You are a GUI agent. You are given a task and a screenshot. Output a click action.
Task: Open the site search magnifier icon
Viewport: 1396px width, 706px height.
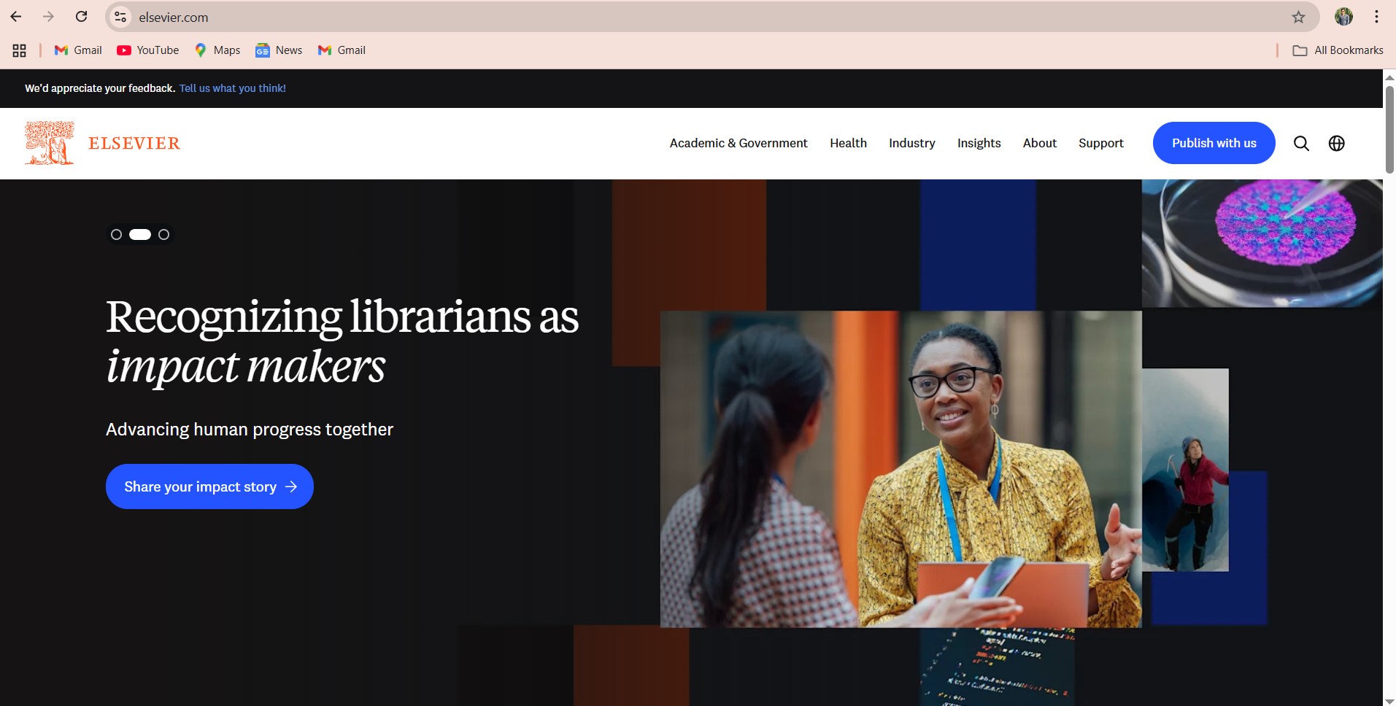tap(1301, 143)
